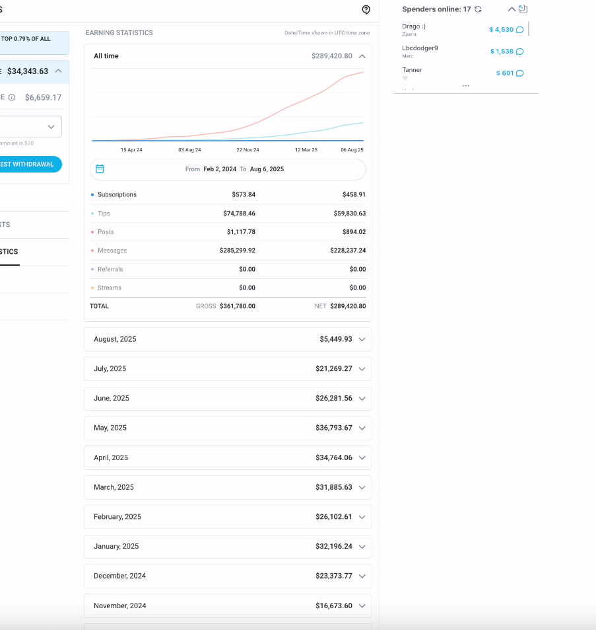
Task: Expand May, 2025 earnings details
Action: coord(361,428)
